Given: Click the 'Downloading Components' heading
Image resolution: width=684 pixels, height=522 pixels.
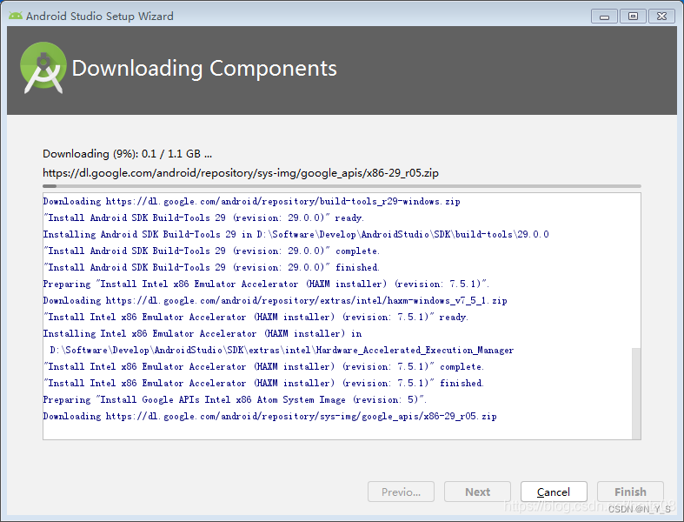Looking at the screenshot, I should [x=204, y=69].
